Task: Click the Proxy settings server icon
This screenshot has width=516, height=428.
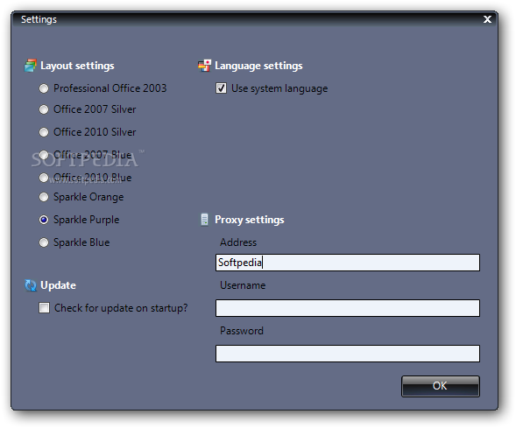Action: point(204,220)
